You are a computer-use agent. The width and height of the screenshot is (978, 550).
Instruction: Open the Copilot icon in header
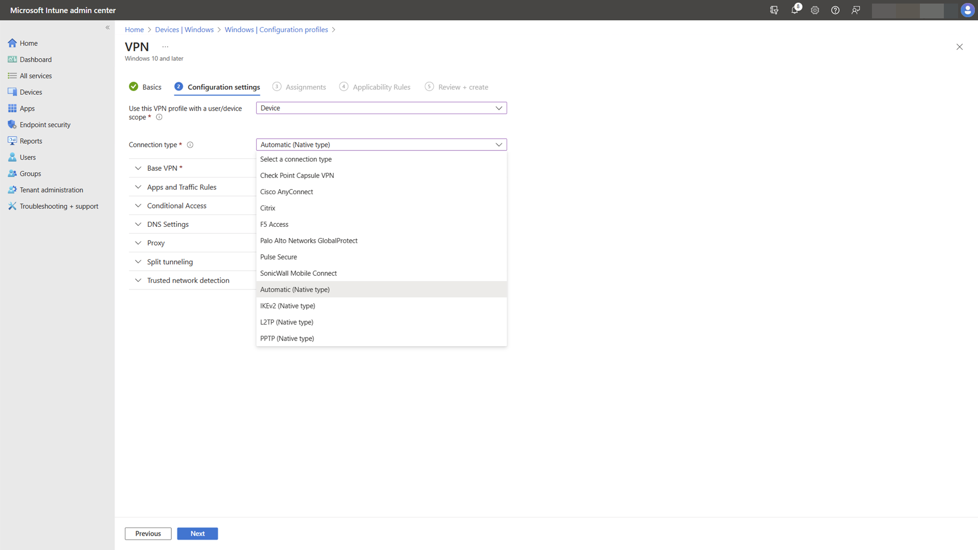(x=774, y=10)
